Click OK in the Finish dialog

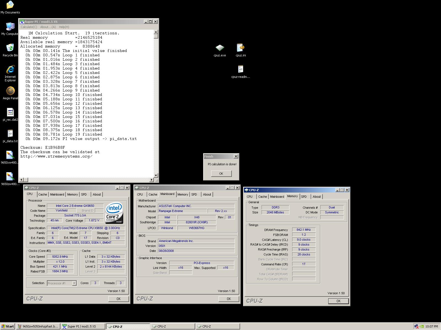[221, 174]
